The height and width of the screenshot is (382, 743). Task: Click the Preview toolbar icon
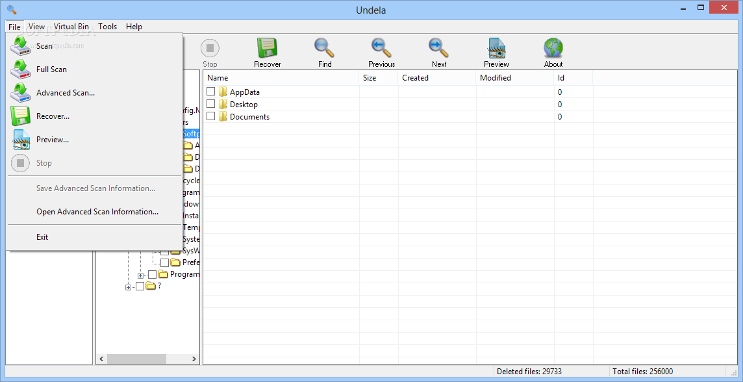(496, 48)
